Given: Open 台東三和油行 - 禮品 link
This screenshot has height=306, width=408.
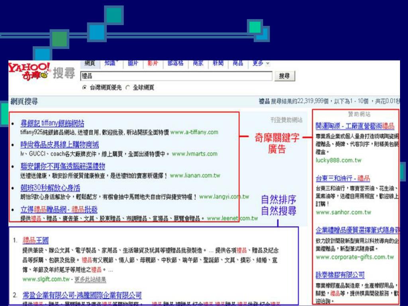Looking at the screenshot, I should (343, 178).
